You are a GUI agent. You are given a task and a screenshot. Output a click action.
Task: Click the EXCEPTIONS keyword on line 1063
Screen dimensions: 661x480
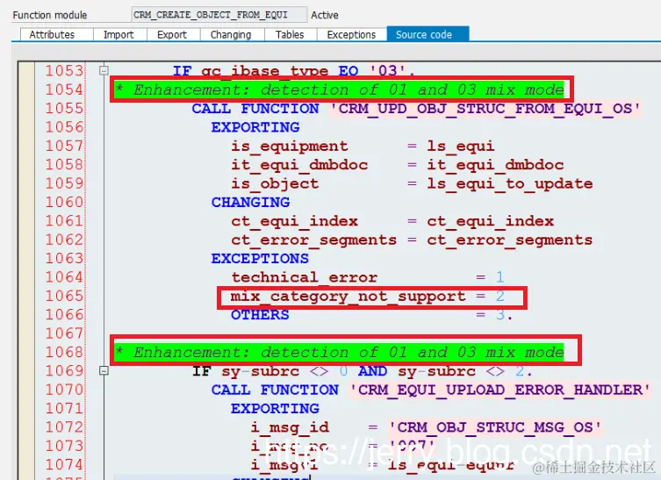pos(260,258)
